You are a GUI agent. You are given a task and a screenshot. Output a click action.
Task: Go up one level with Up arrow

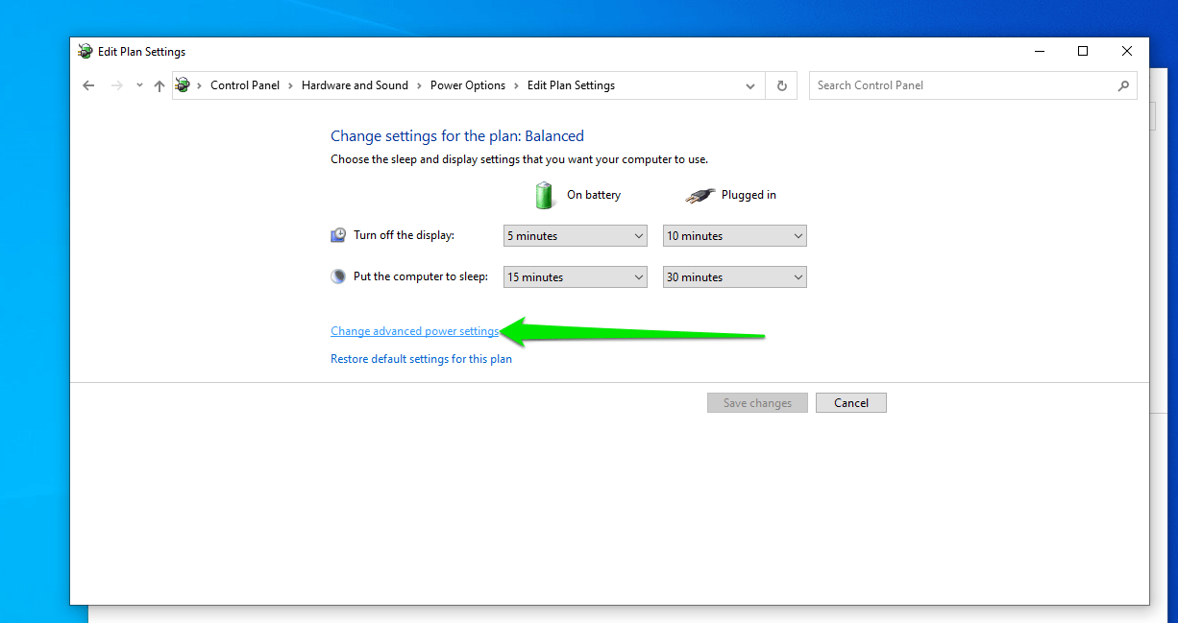pos(160,85)
